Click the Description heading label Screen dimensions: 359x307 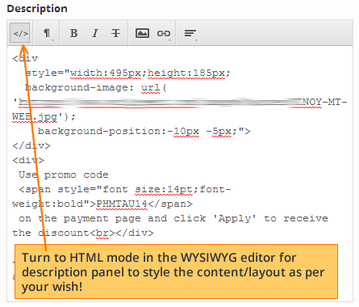click(x=37, y=9)
